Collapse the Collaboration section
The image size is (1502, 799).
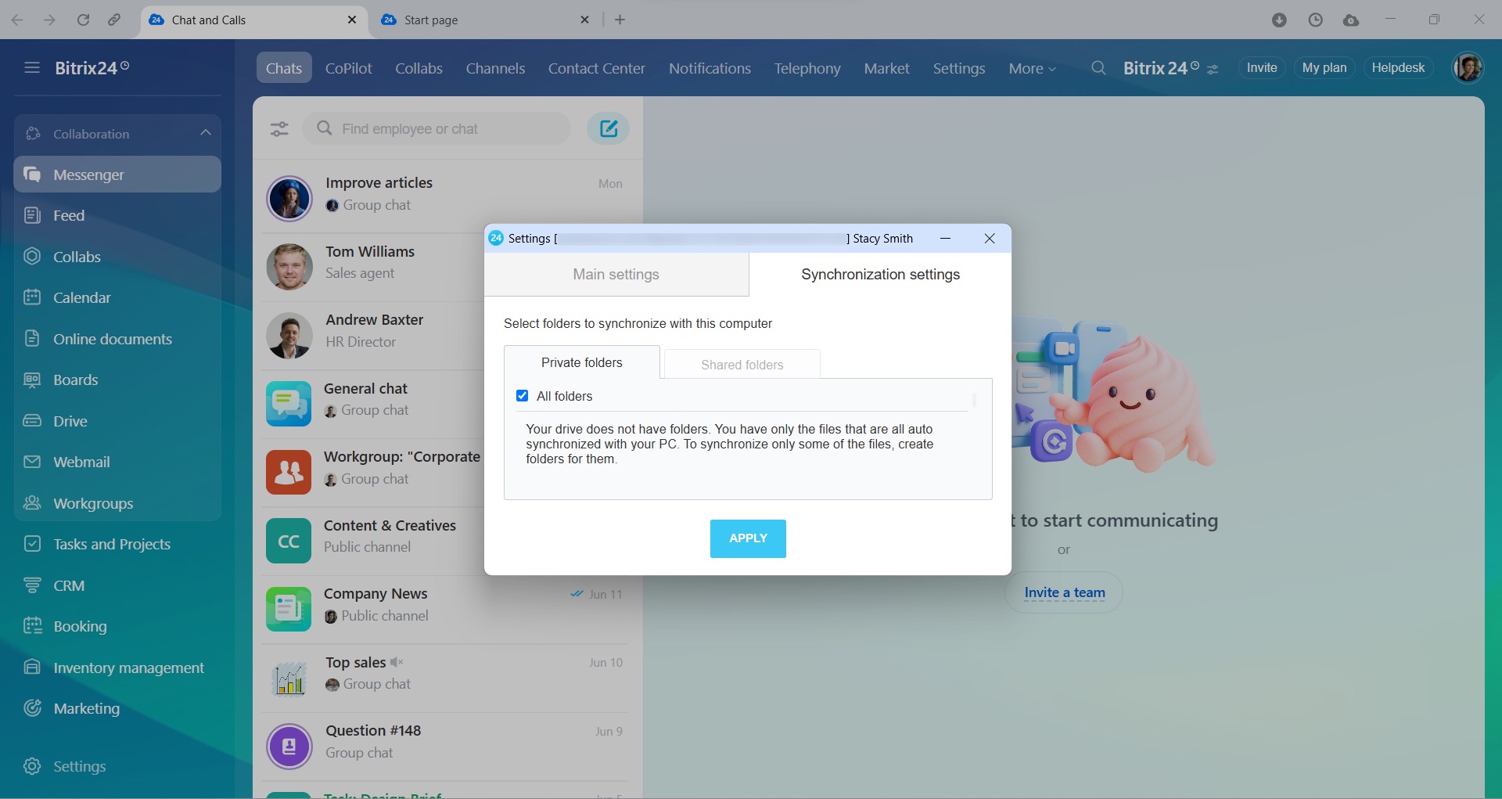pyautogui.click(x=206, y=133)
